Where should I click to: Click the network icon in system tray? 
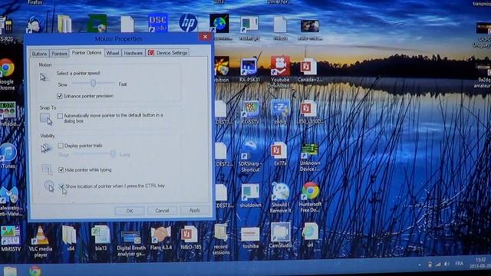438,264
